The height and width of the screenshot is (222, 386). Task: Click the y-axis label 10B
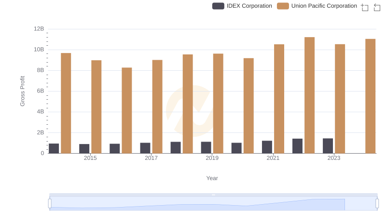pyautogui.click(x=39, y=50)
